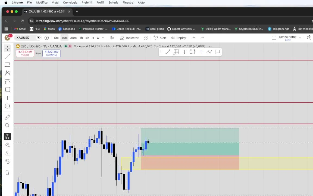Open the Telegram Ads bookmark
This screenshot has height=196, width=313.
[x=278, y=29]
